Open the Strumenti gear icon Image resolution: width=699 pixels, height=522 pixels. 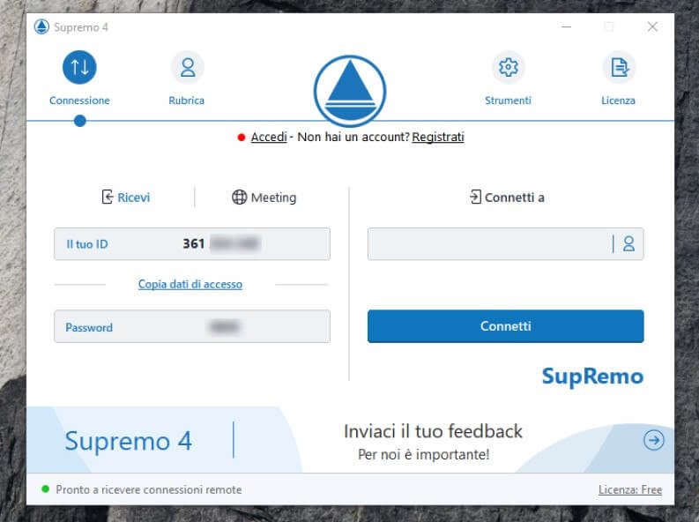pos(509,67)
